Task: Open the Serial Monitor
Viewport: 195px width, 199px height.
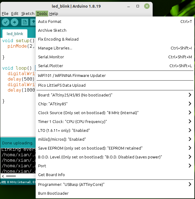Action: (115, 57)
